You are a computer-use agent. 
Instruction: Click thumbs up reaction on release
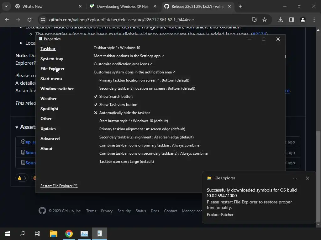point(22,178)
